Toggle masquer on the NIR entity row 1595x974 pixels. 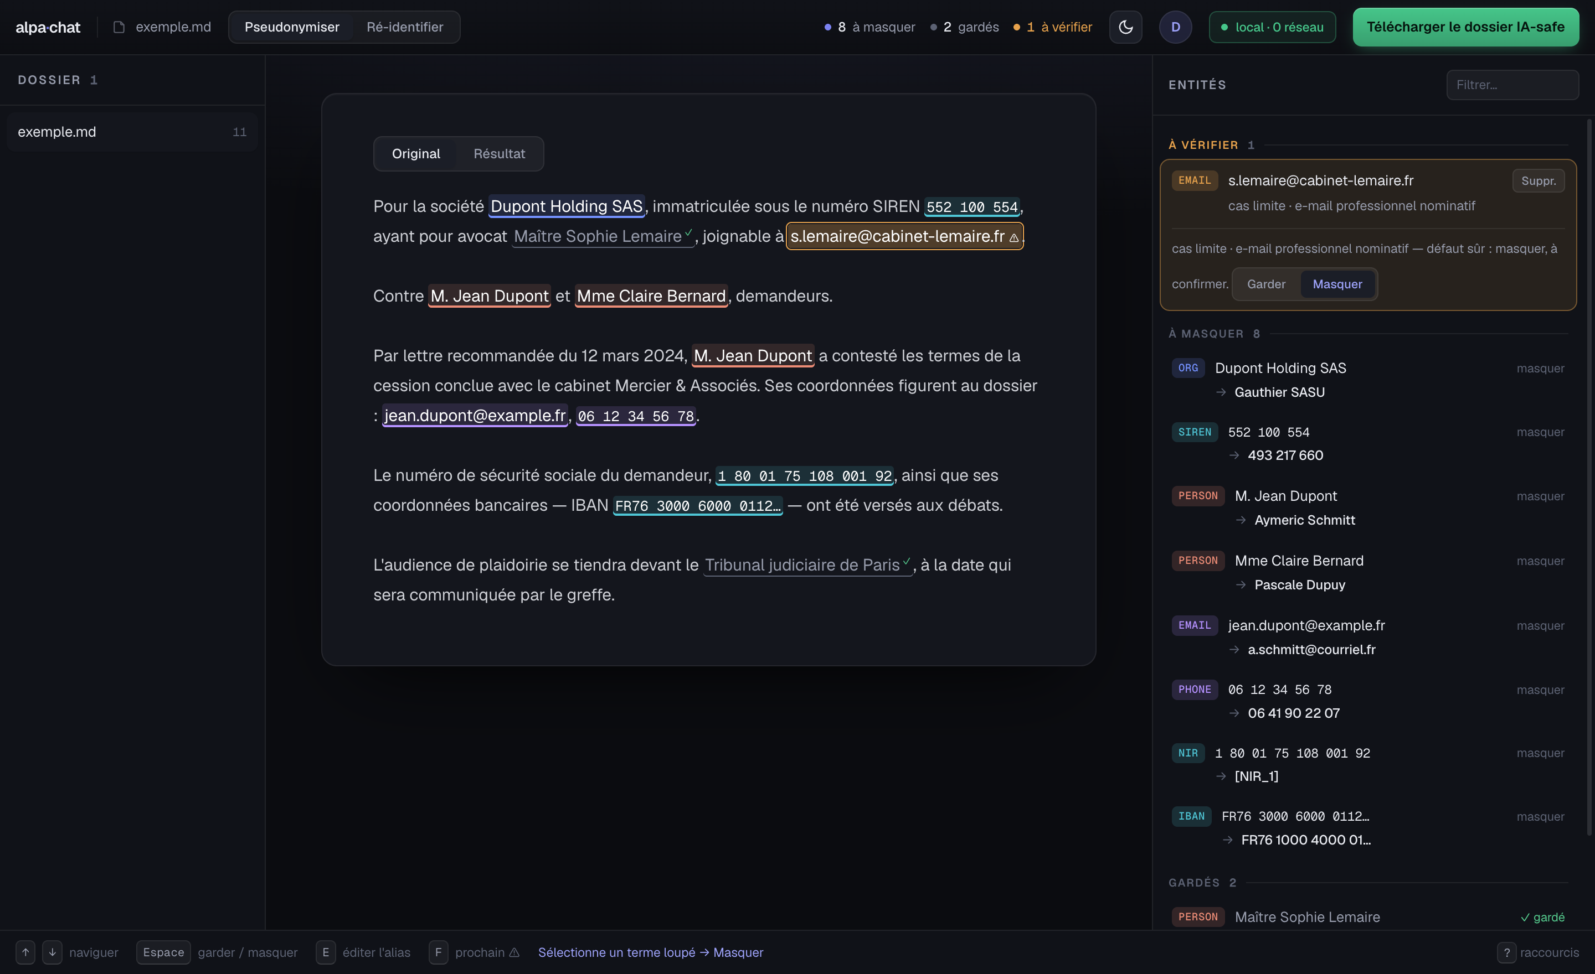[x=1540, y=753]
